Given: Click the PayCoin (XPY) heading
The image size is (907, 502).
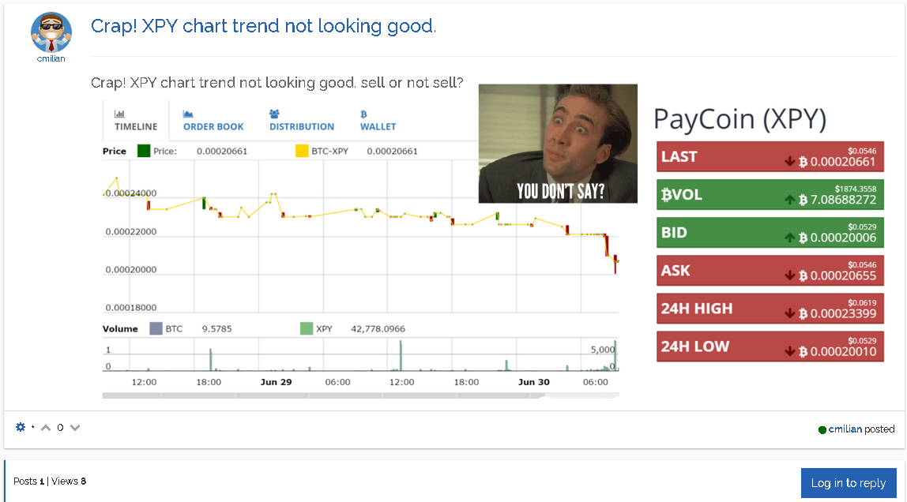Looking at the screenshot, I should click(x=740, y=119).
